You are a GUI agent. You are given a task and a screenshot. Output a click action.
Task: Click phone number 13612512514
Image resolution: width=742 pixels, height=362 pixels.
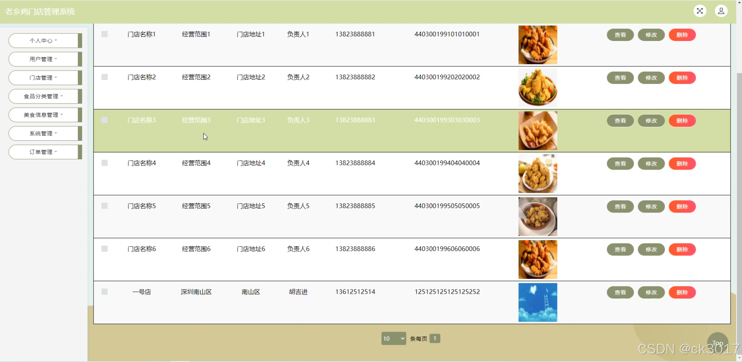(355, 292)
